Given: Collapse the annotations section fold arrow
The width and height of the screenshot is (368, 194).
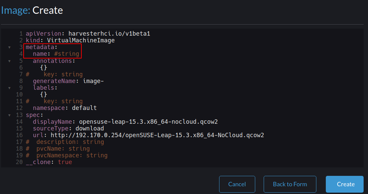Looking at the screenshot, I should click(9, 61).
